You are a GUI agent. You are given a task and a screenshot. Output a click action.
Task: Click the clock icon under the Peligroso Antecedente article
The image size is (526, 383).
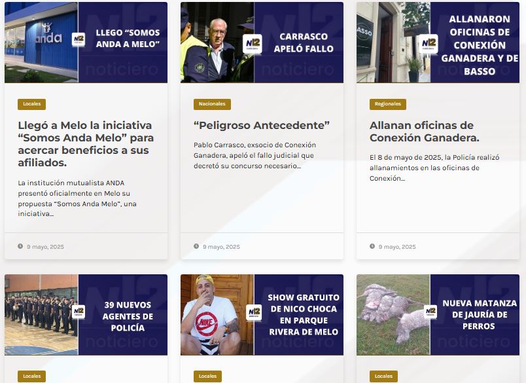196,246
